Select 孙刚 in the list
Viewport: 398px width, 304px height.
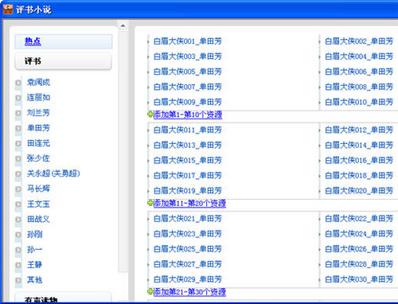tap(34, 235)
